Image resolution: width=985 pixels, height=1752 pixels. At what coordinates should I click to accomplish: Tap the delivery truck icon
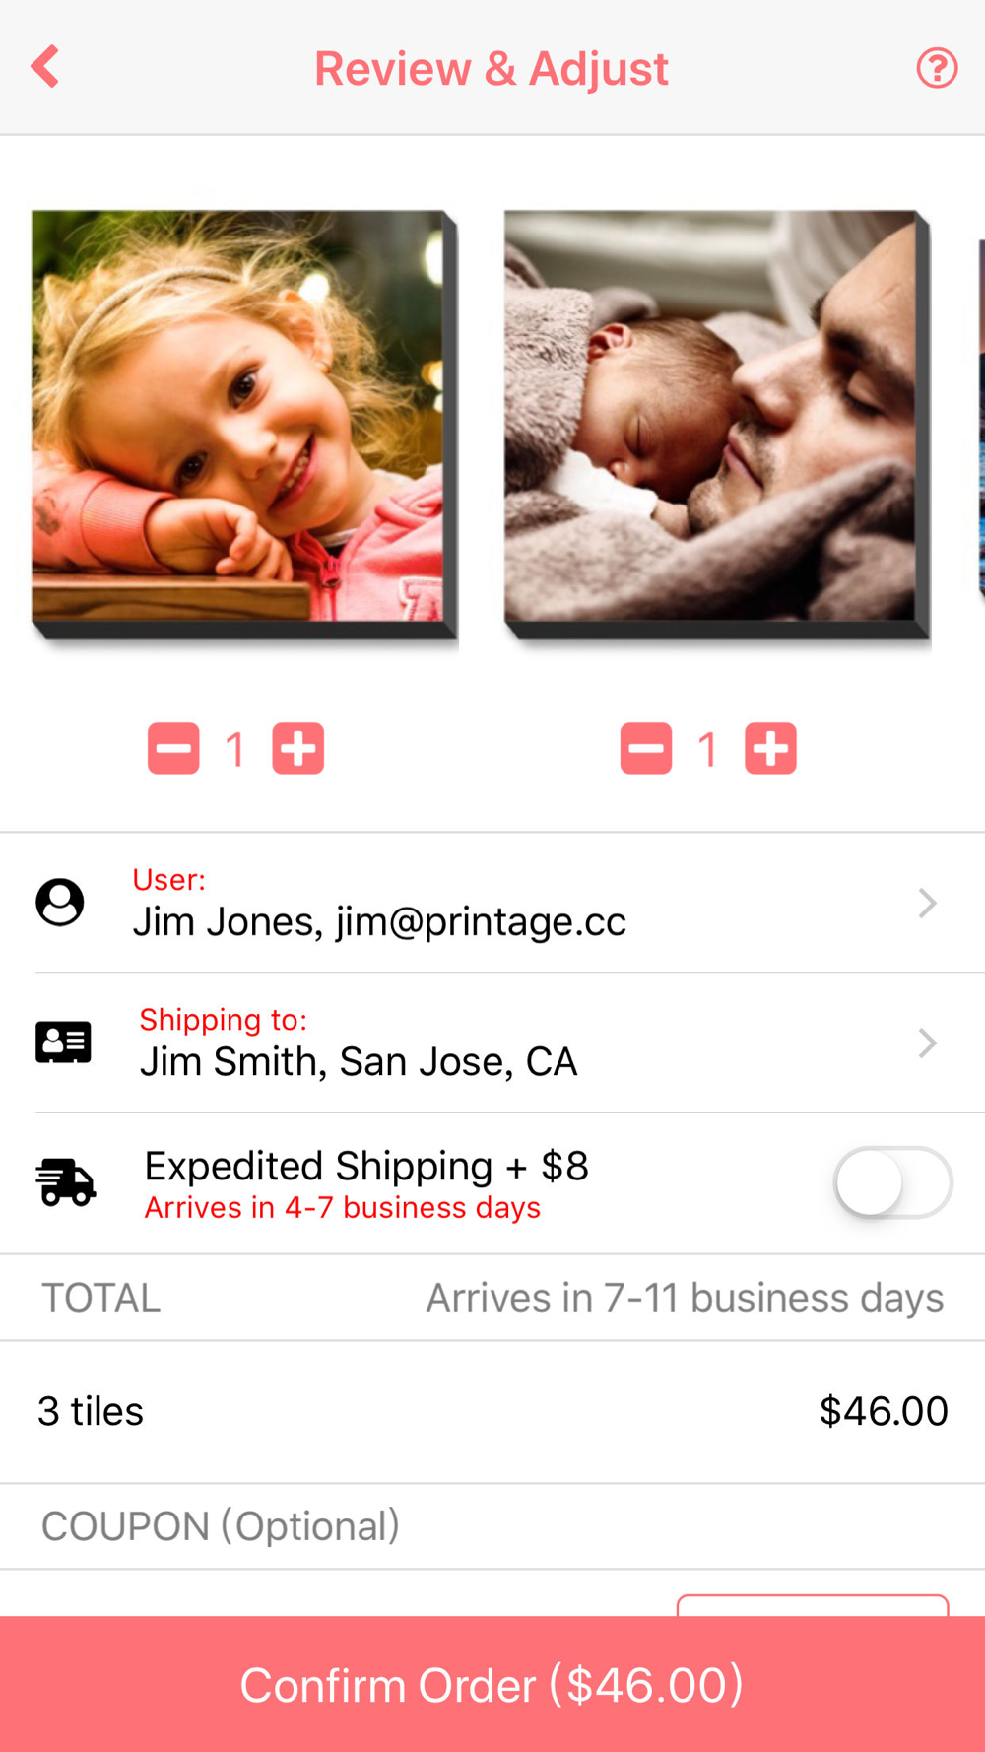pos(66,1182)
